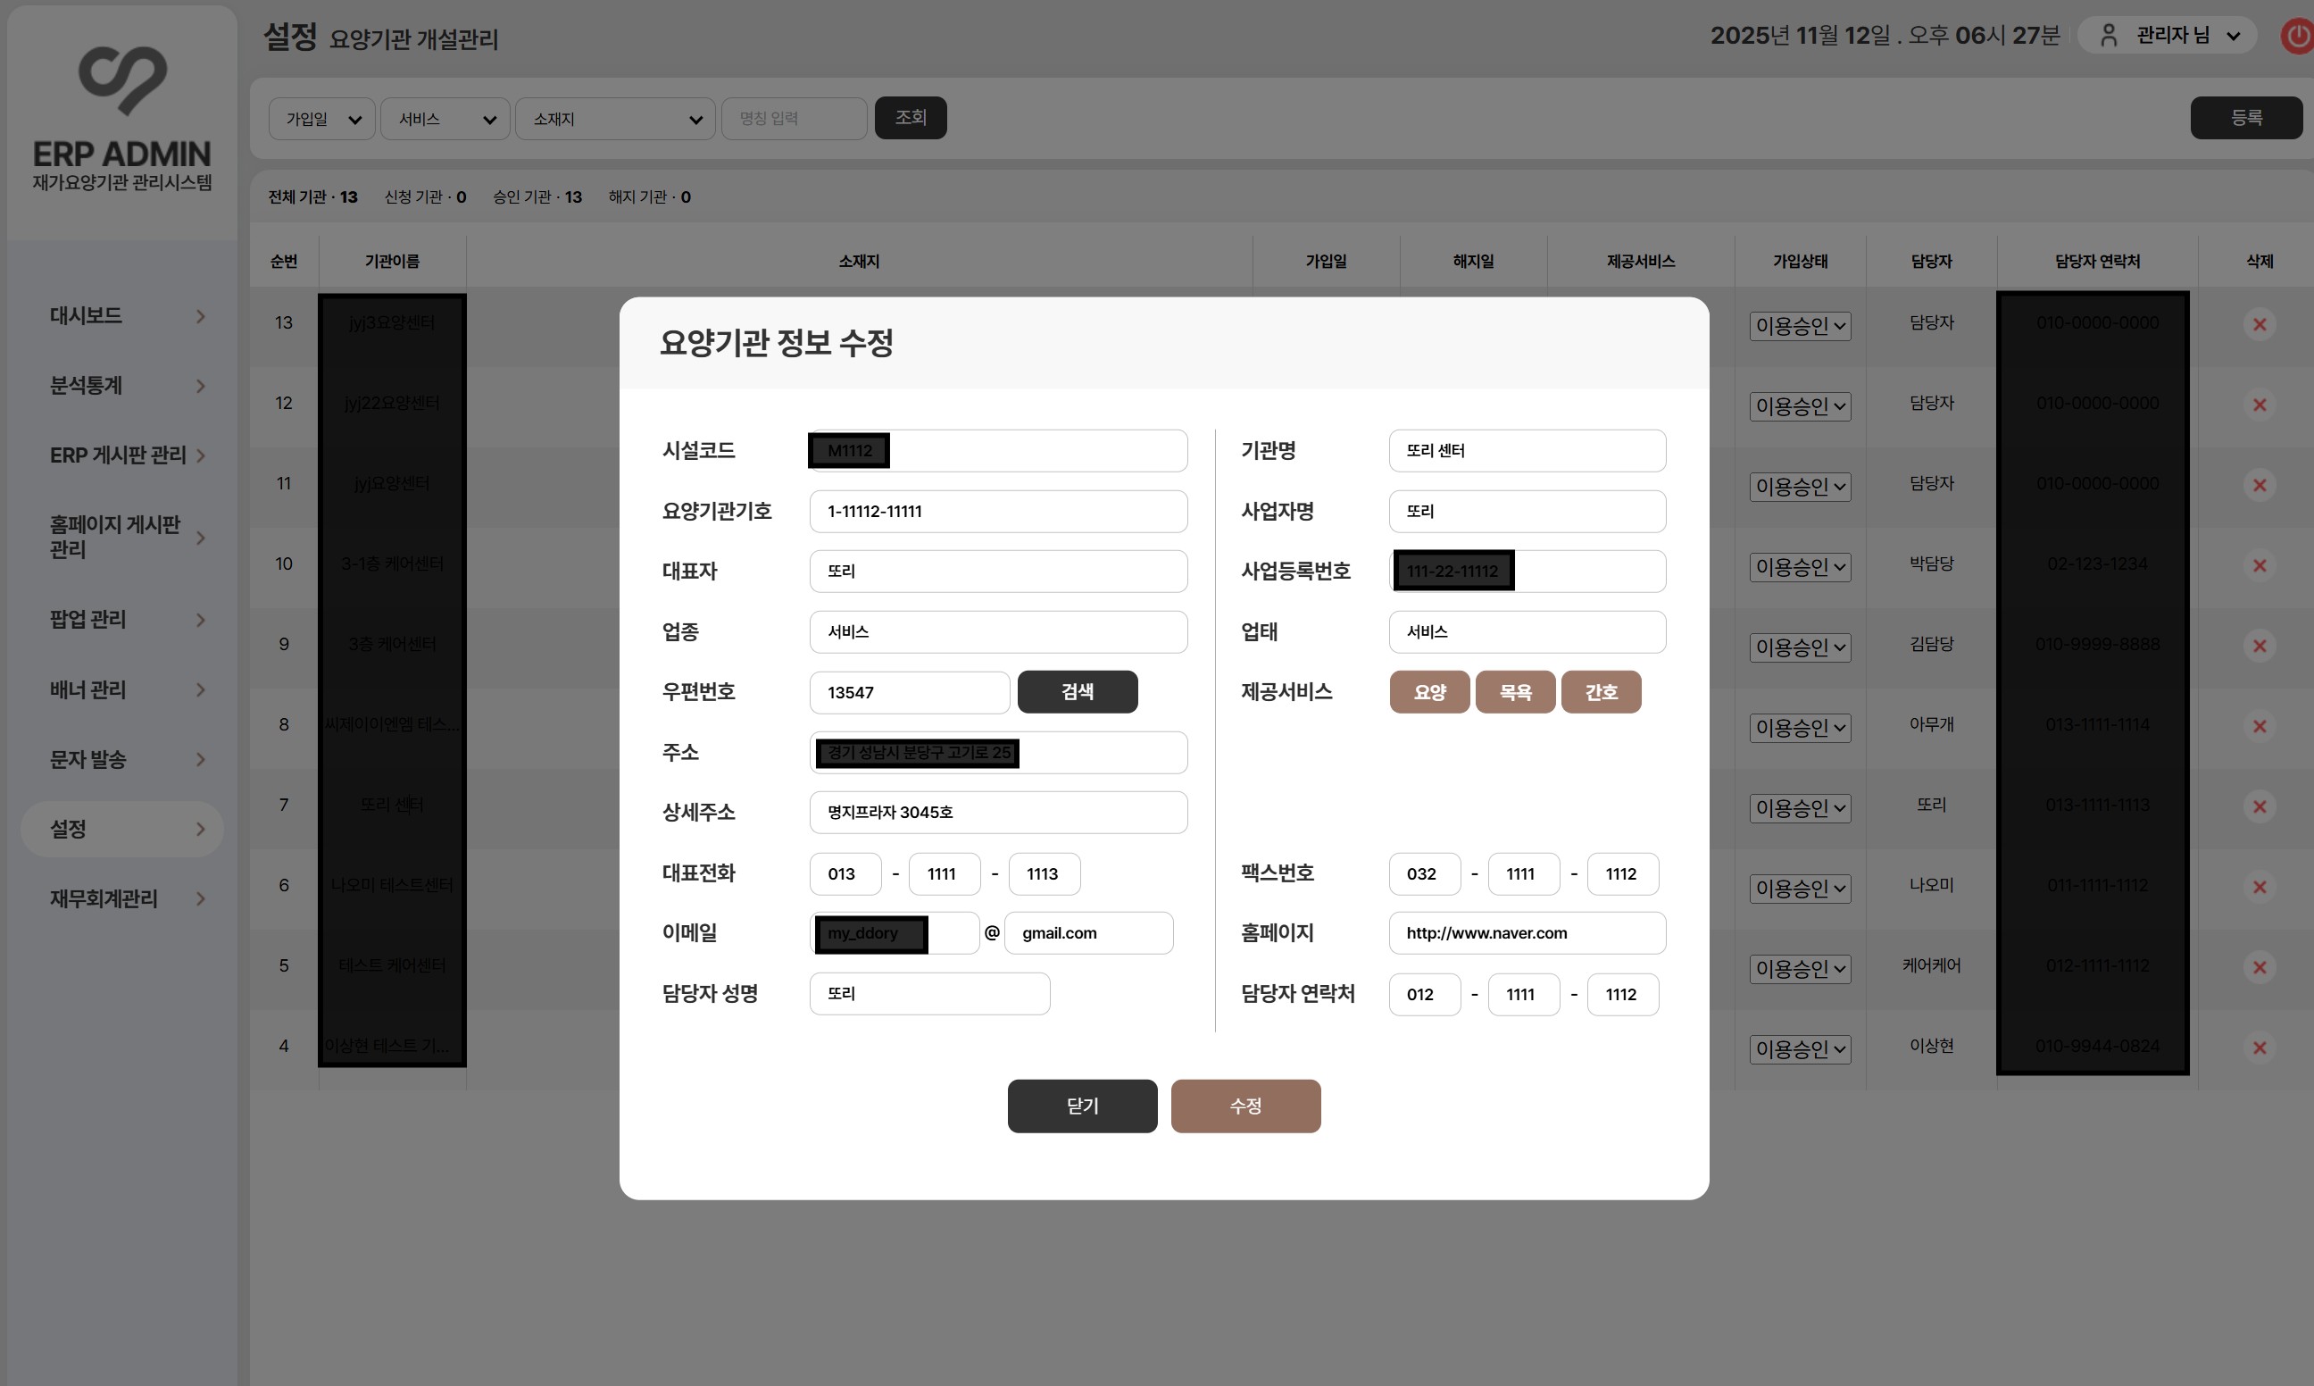
Task: Delete row 13 with red X
Action: click(x=2259, y=324)
